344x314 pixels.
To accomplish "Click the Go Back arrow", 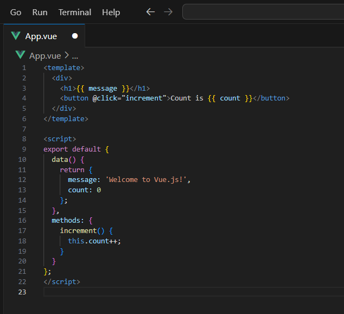I will click(150, 12).
